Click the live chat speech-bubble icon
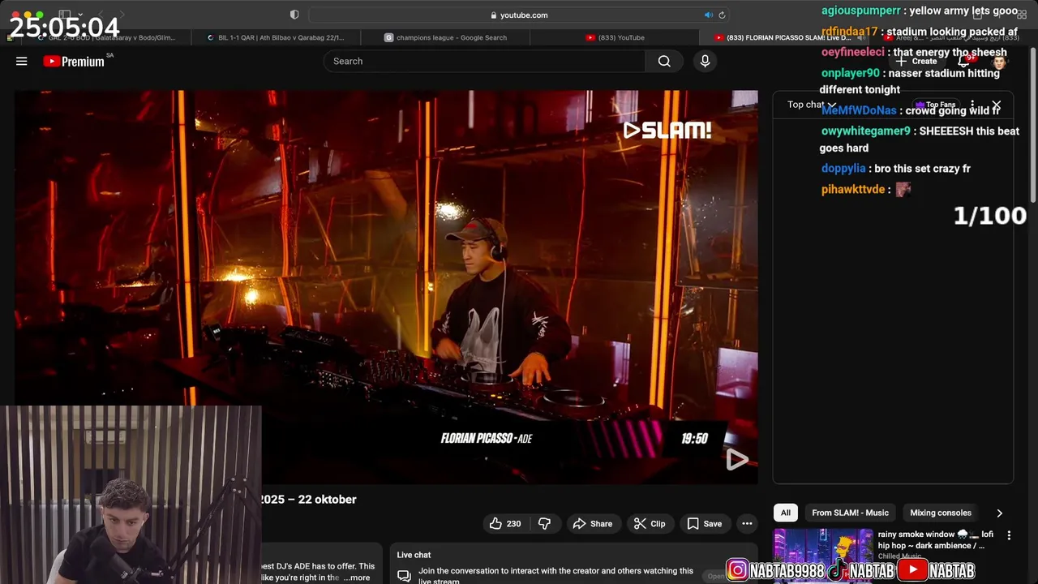 click(x=404, y=576)
